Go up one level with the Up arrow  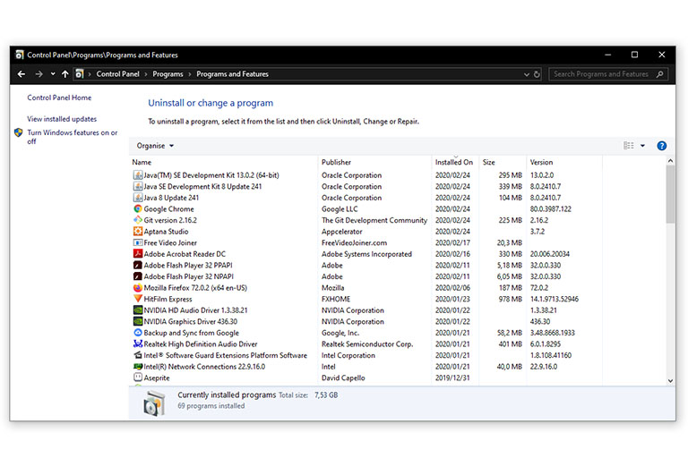click(x=64, y=74)
